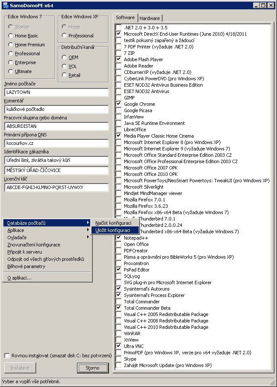The image size is (277, 387).
Task: Select VOL distribution channel
Action: (64, 66)
